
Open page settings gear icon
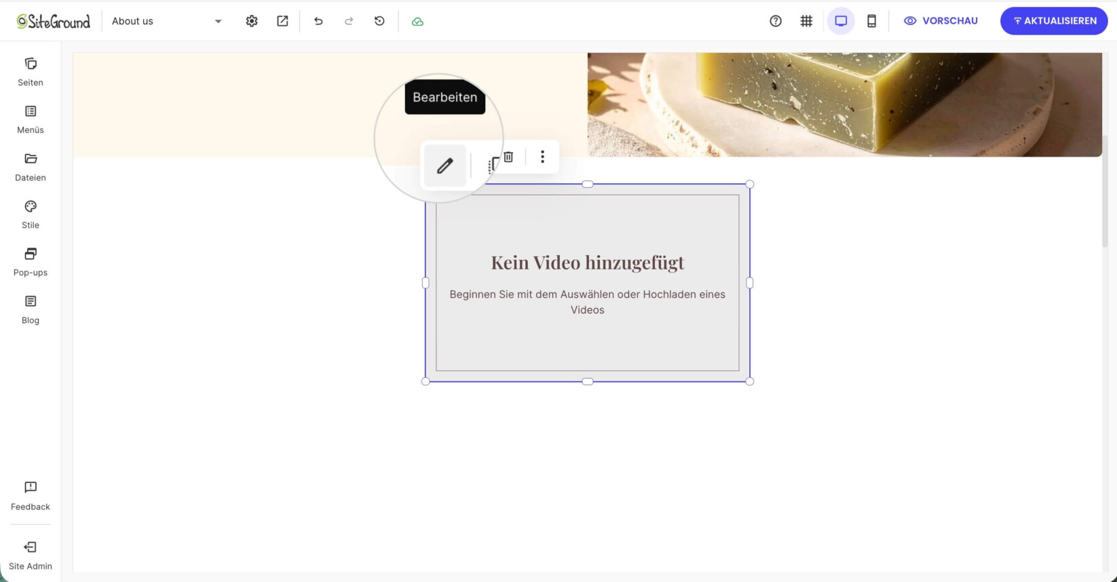[252, 21]
